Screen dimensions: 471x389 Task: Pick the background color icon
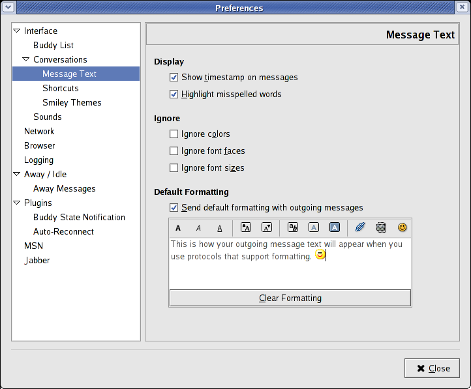pos(335,227)
